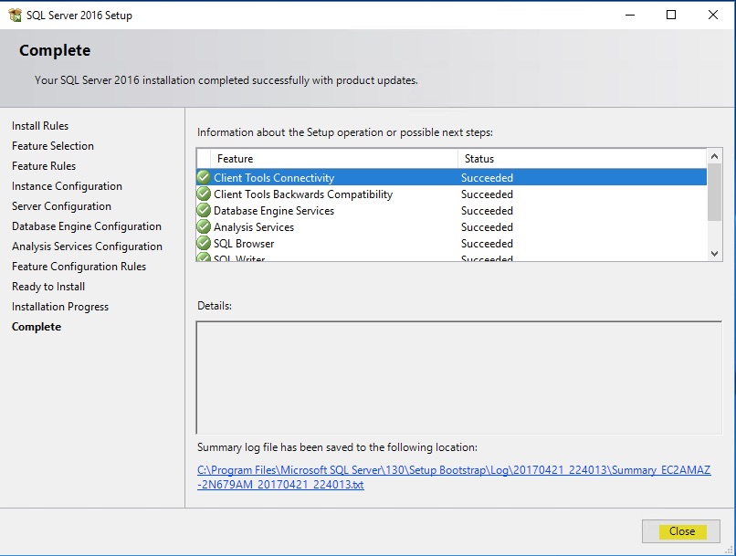
Task: Go to the Database Engine Configuration step
Action: (87, 226)
